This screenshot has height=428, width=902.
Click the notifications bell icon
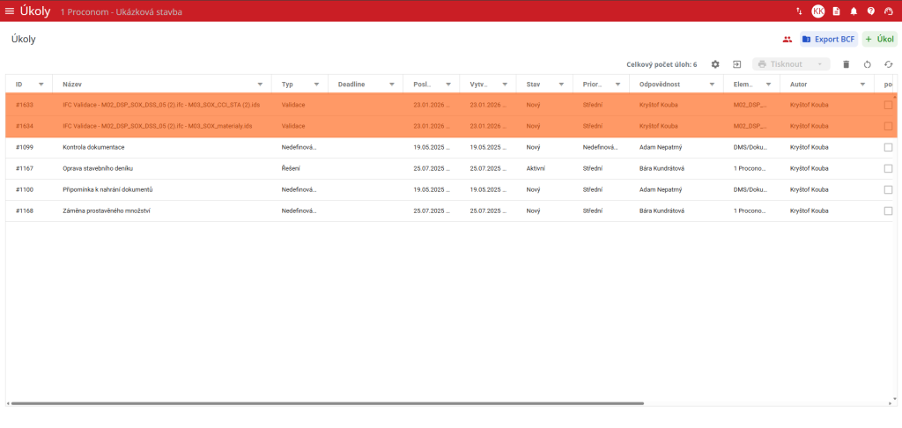[x=853, y=11]
